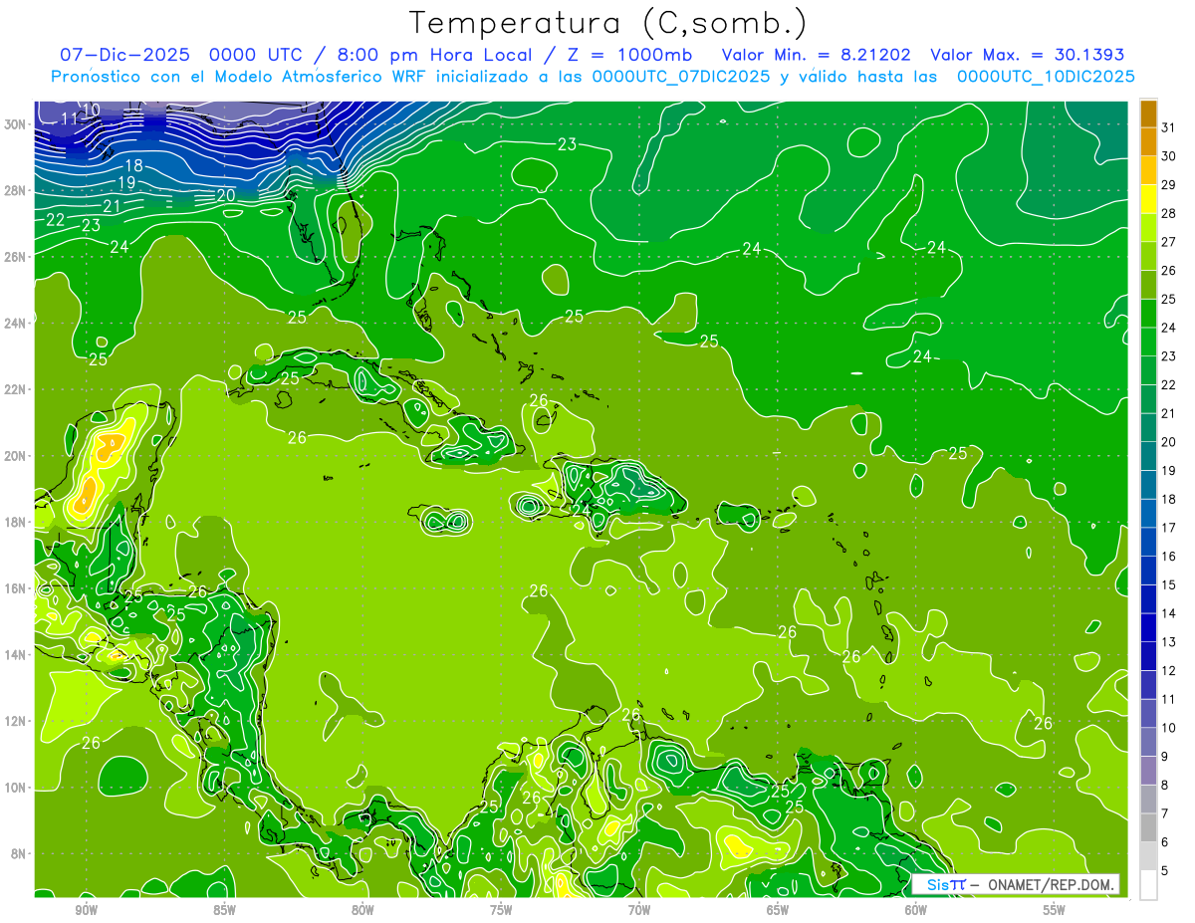
Task: Click the '18' contour label on the map
Action: coord(134,166)
